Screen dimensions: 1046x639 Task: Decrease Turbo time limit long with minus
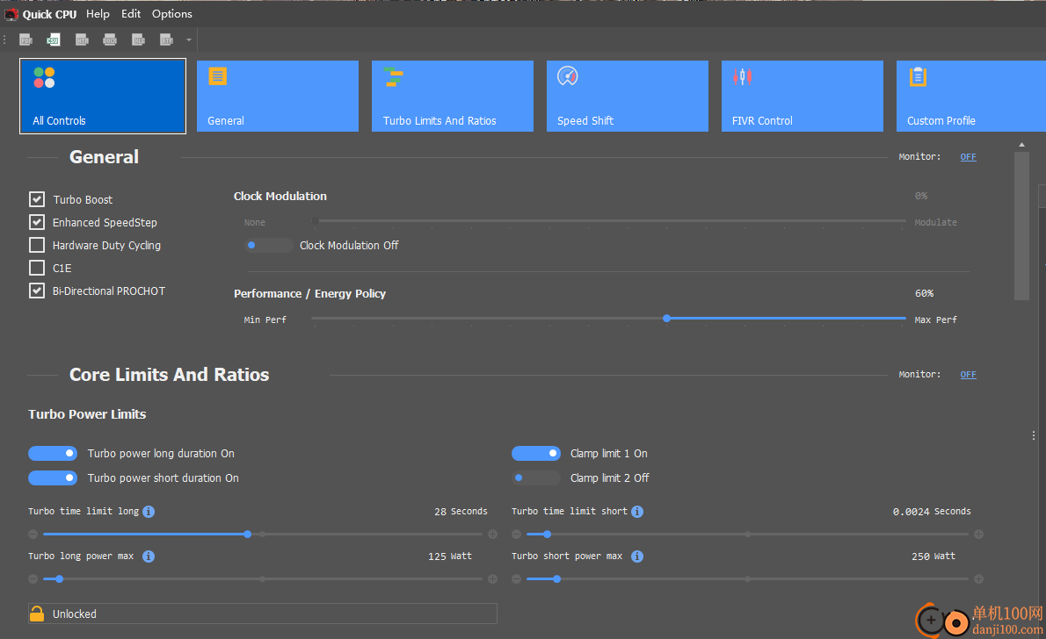pyautogui.click(x=33, y=534)
